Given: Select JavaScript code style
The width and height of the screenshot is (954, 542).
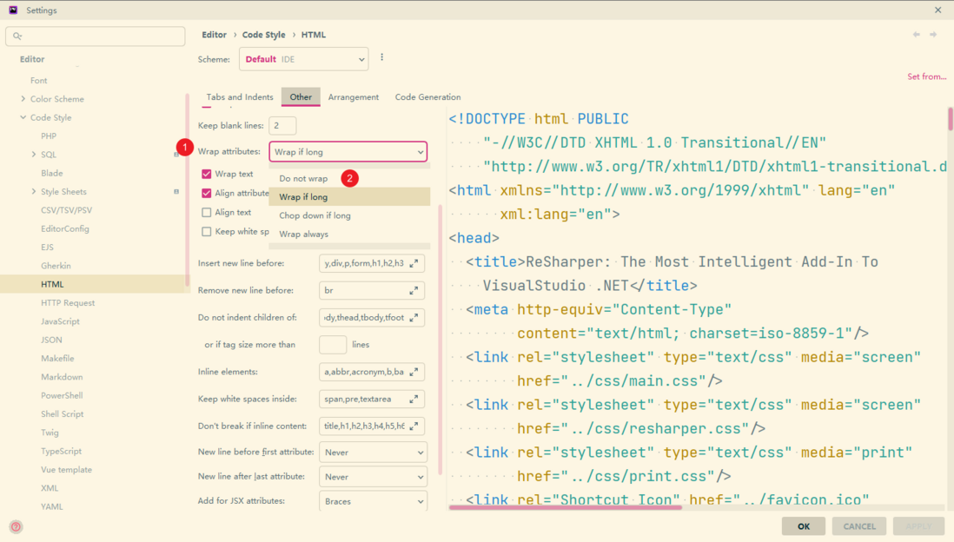Looking at the screenshot, I should coord(60,321).
